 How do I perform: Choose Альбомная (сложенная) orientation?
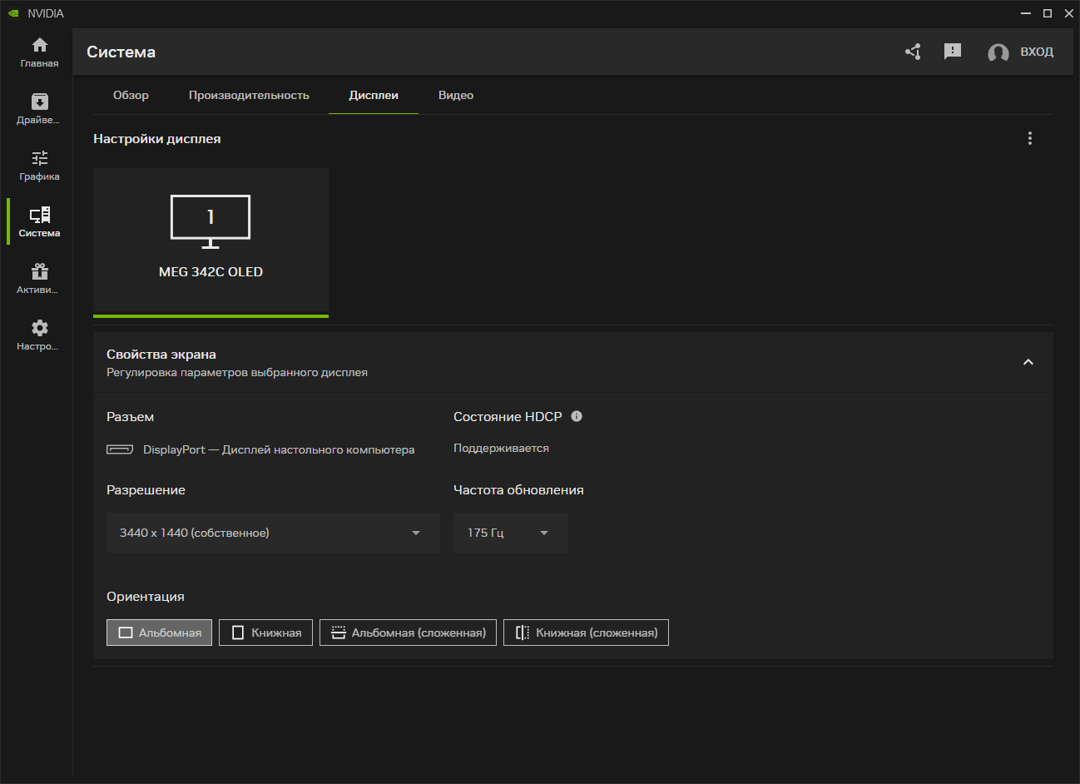[x=409, y=633]
